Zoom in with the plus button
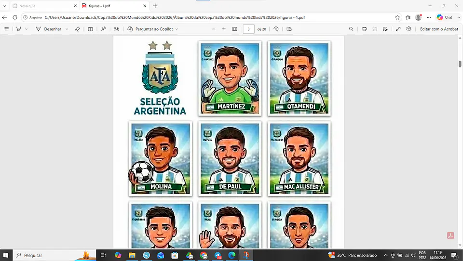This screenshot has width=463, height=261. click(224, 29)
